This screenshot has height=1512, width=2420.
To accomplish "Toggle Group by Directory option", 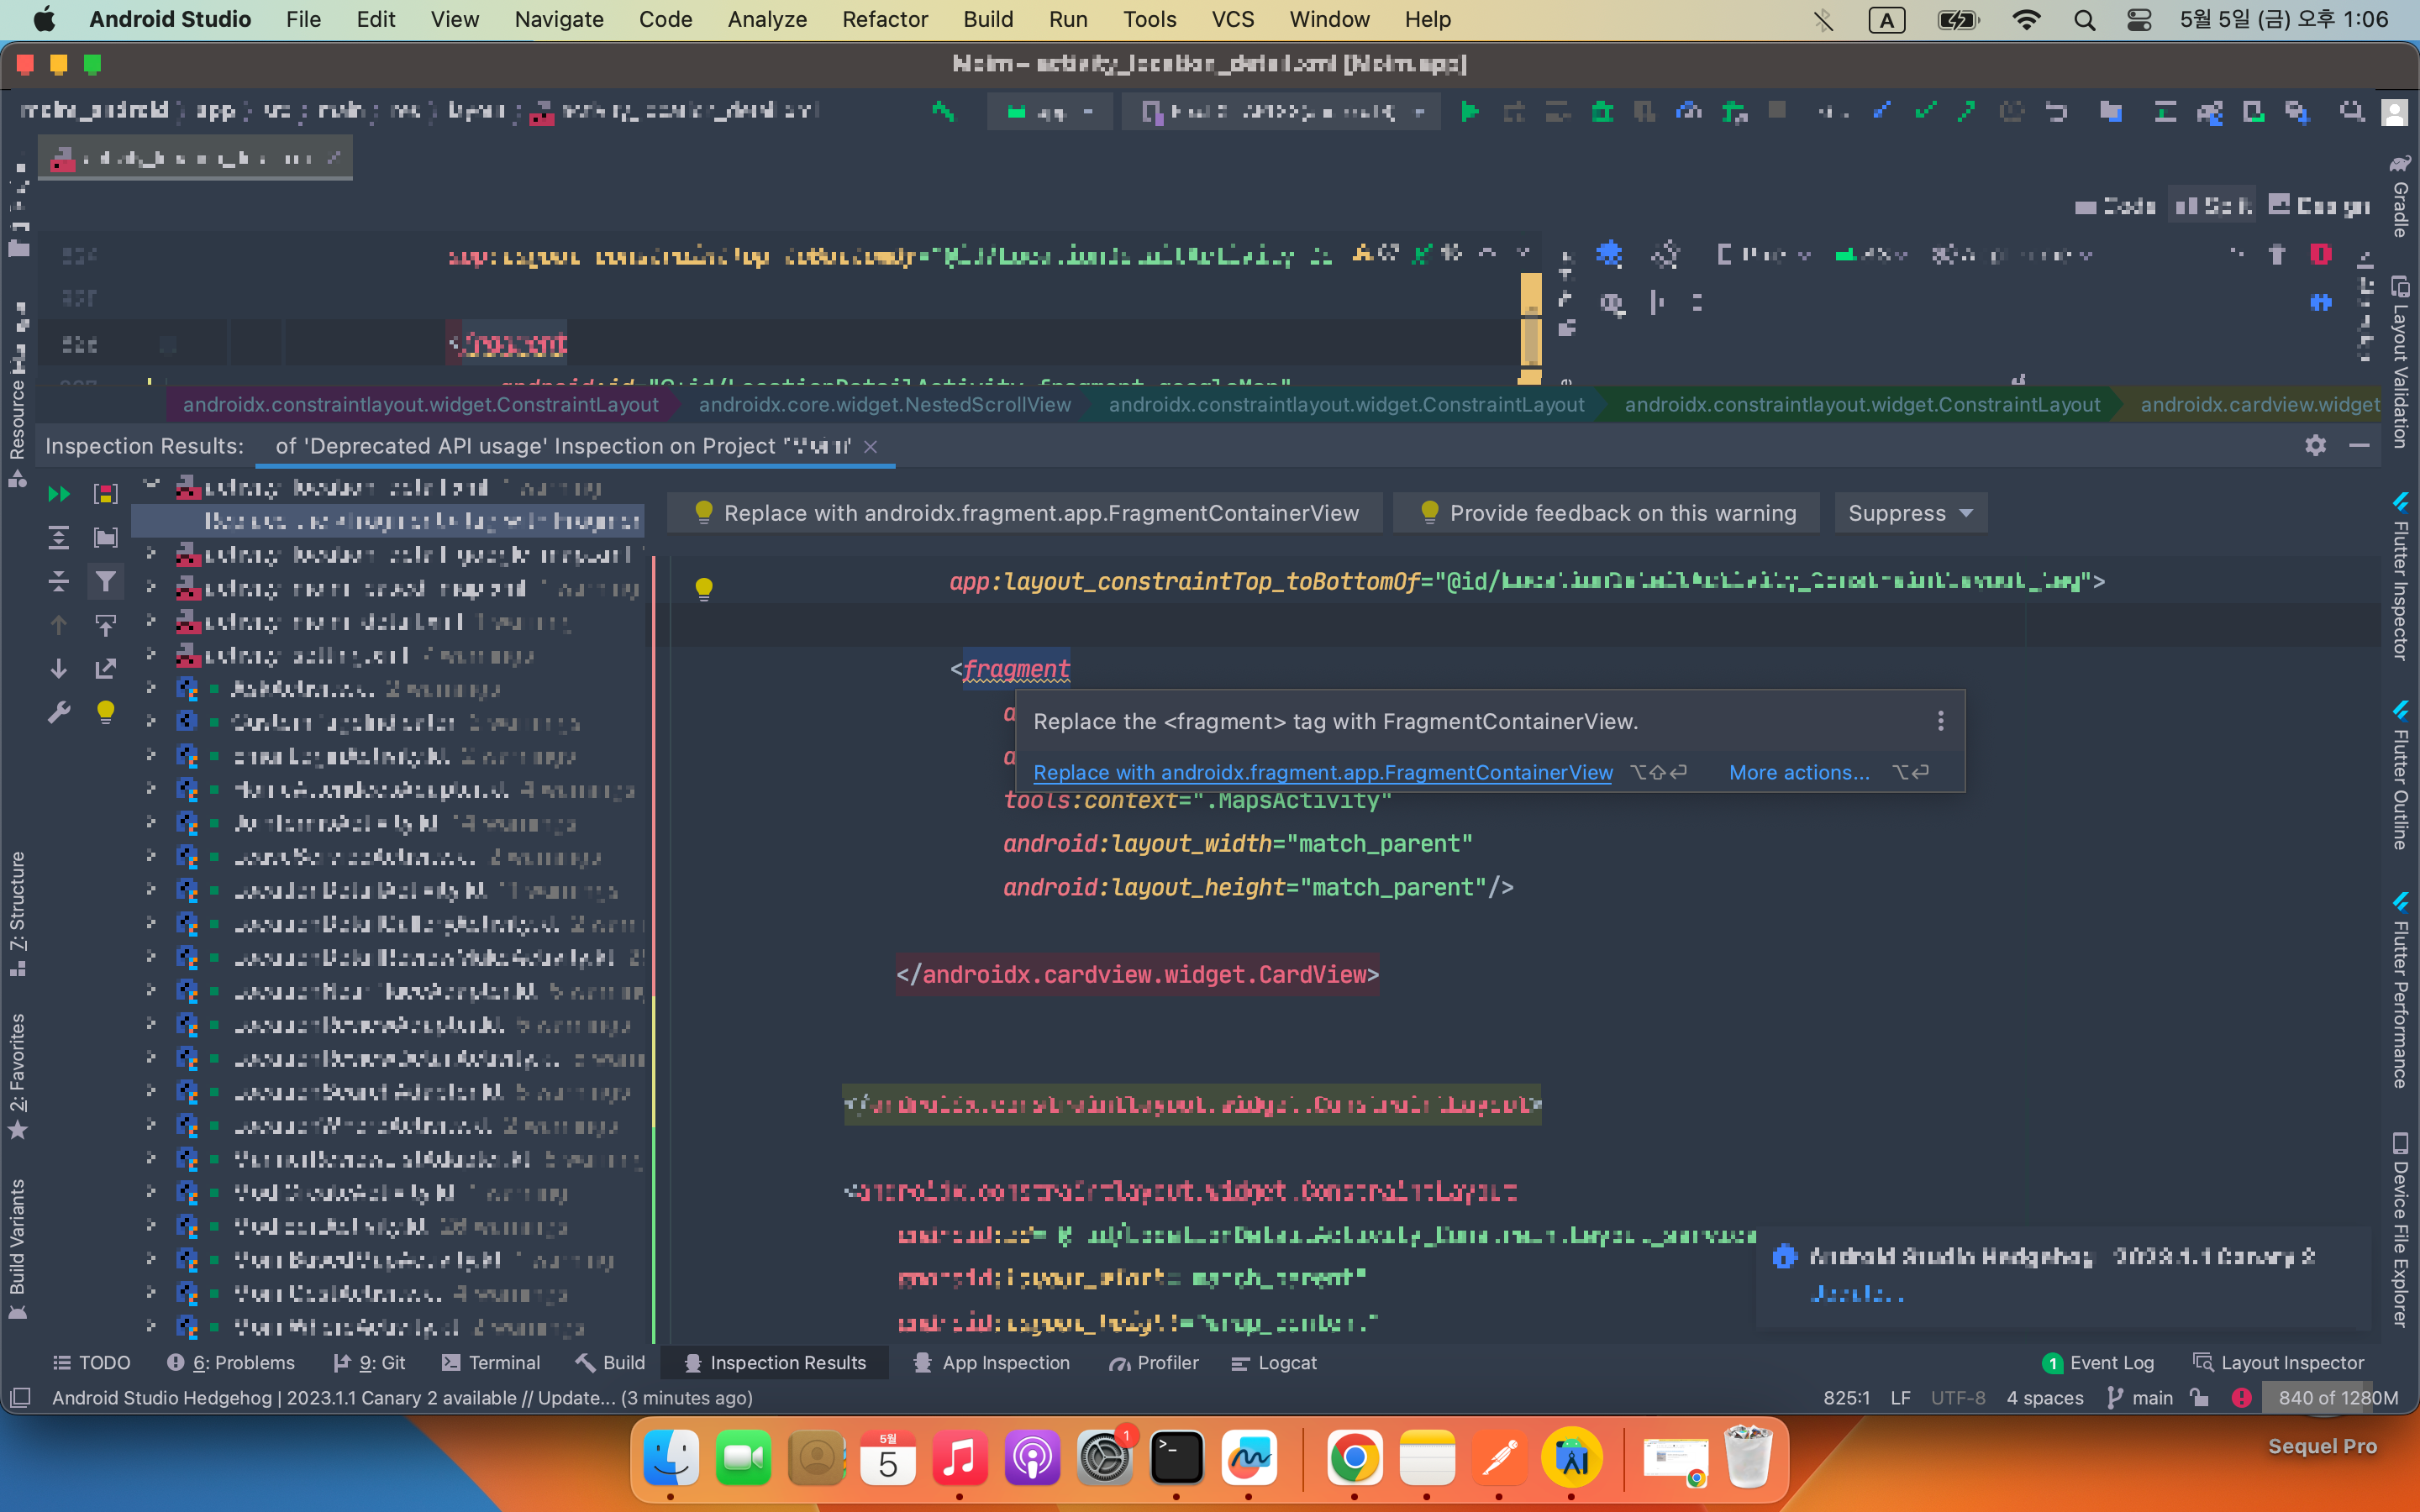I will [x=105, y=538].
